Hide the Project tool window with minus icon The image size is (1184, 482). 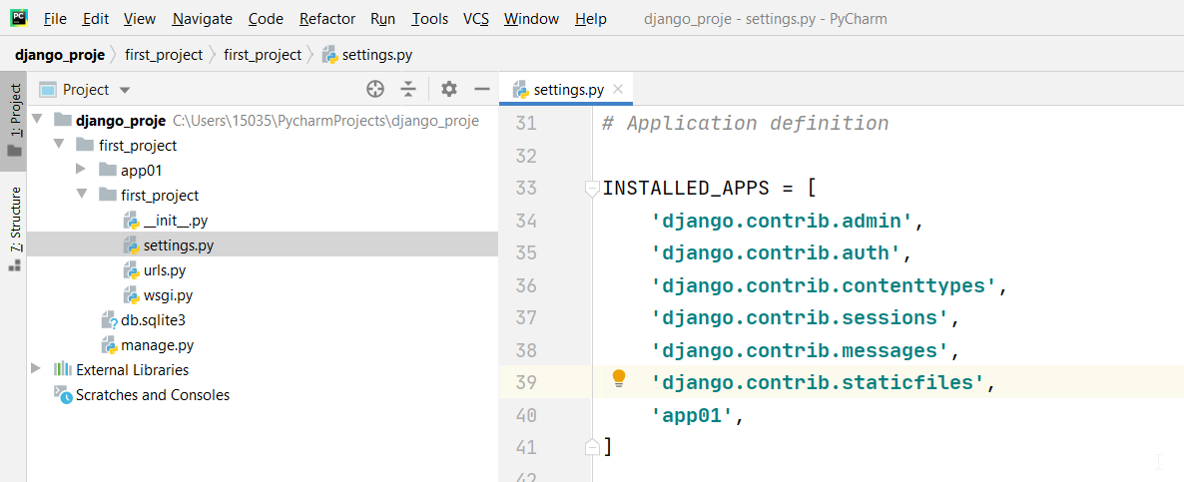482,89
